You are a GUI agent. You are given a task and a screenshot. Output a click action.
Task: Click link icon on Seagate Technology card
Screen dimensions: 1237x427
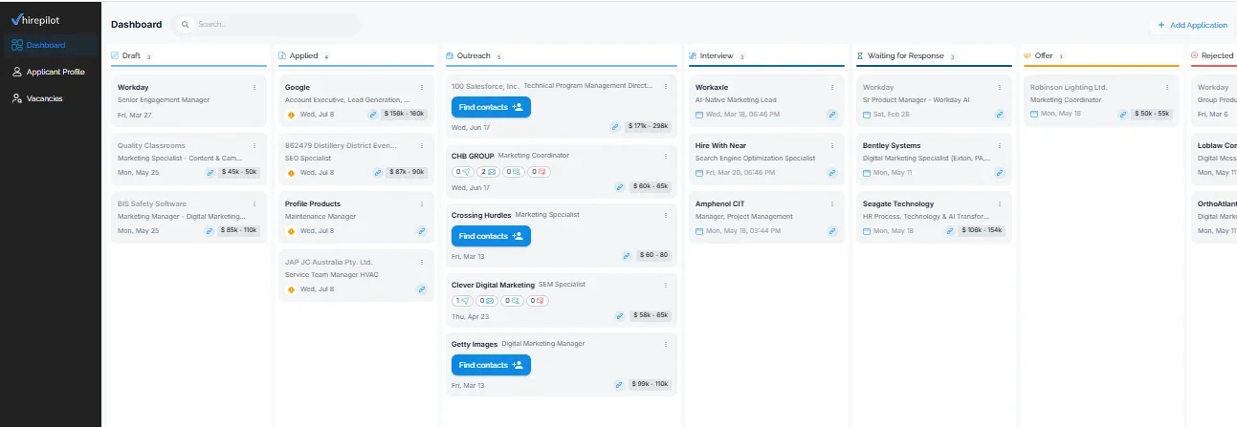(951, 231)
